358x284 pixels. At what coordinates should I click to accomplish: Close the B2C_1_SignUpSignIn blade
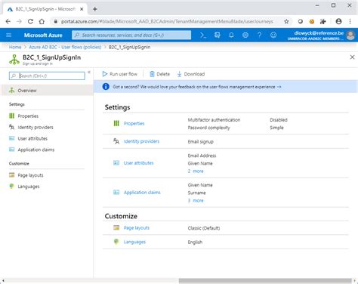(352, 57)
